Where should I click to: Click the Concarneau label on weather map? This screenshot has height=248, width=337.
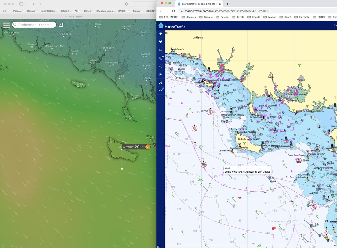(x=12, y=33)
